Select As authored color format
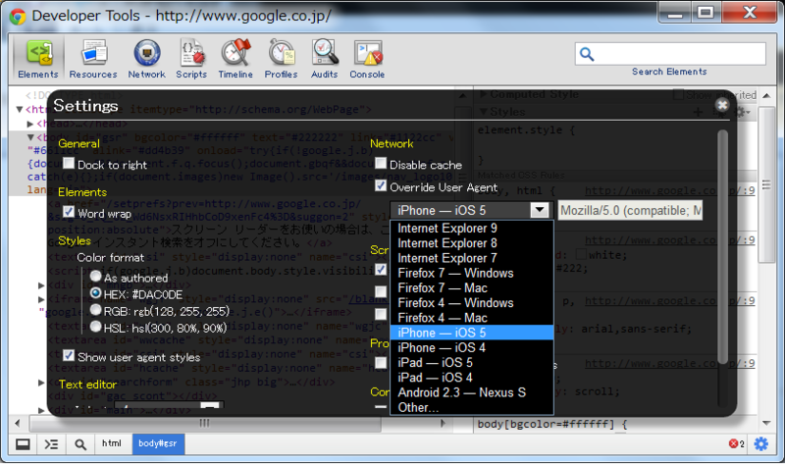The width and height of the screenshot is (785, 464). tap(95, 277)
